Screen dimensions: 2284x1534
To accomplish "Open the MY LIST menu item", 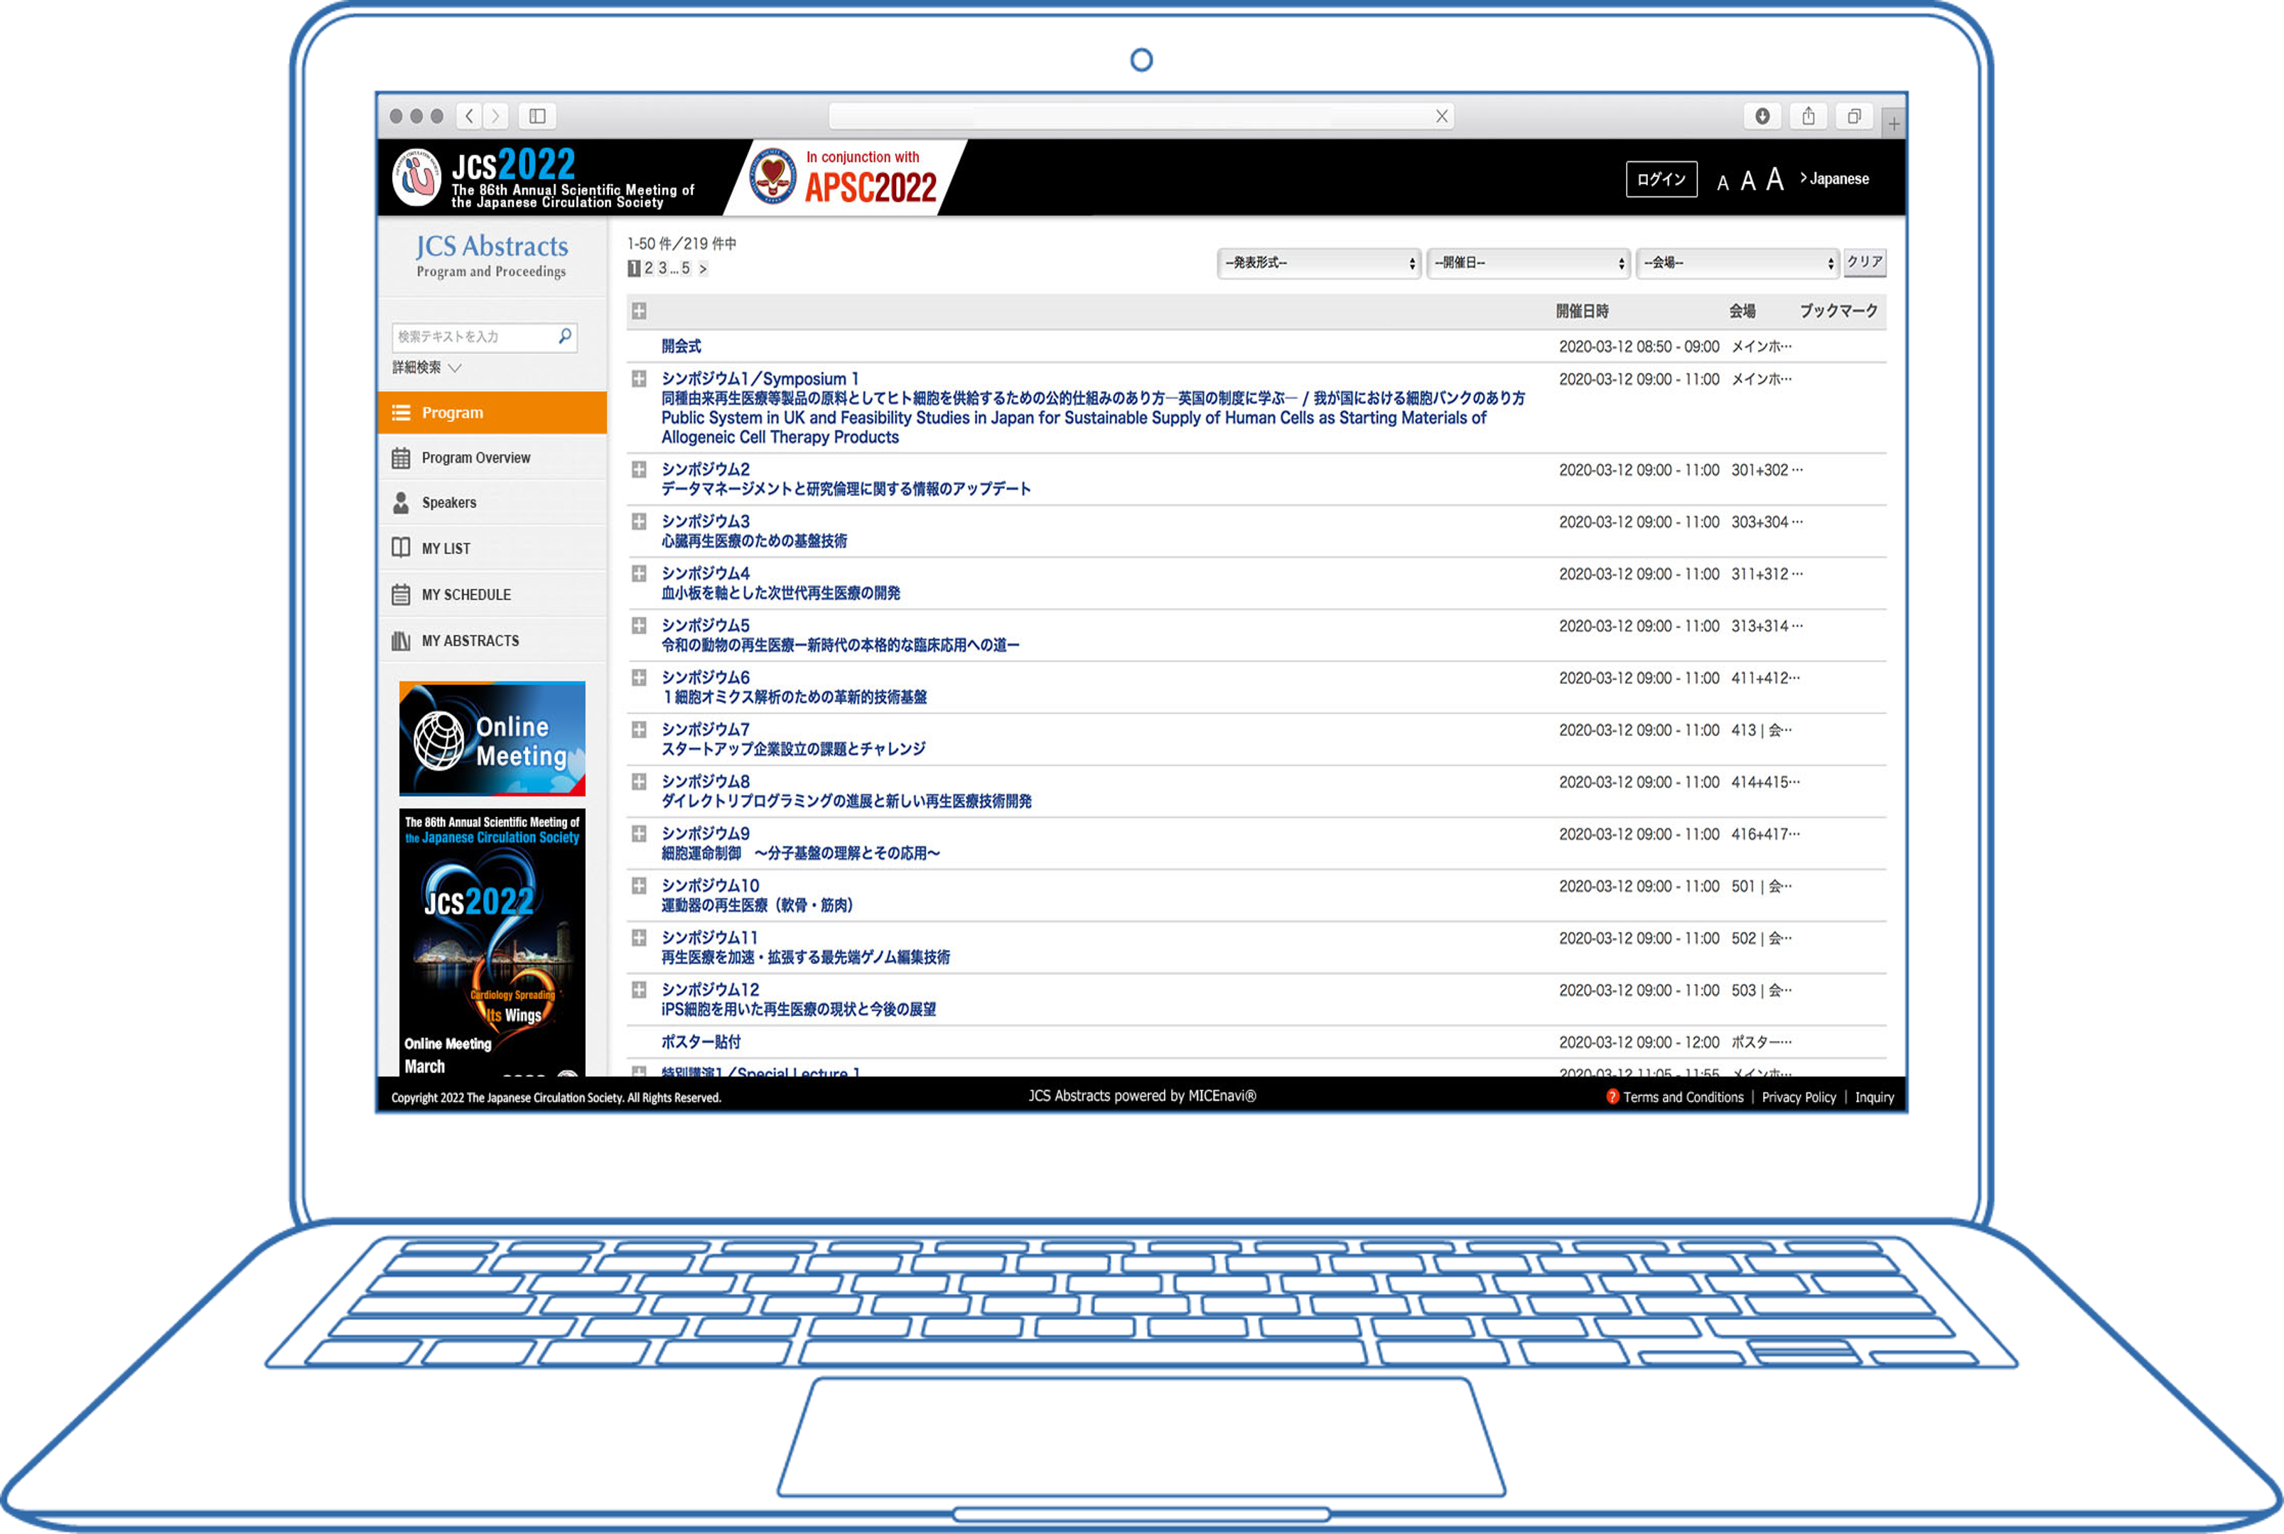I will pos(492,548).
